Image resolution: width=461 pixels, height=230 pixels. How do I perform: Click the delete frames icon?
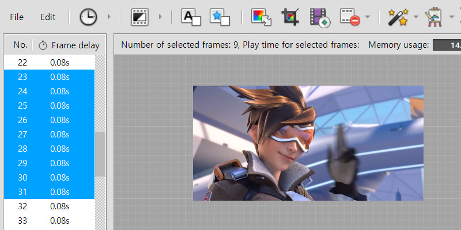coord(350,17)
